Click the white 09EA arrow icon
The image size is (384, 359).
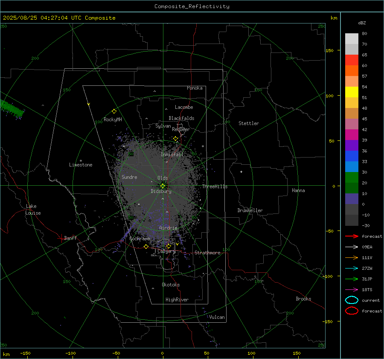[352, 247]
